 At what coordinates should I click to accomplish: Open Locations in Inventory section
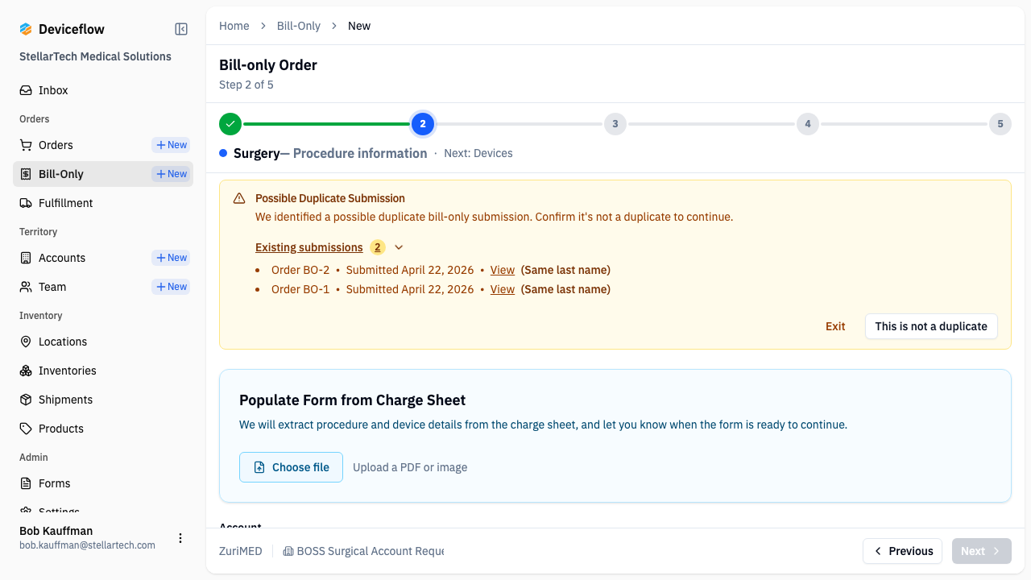tap(103, 342)
